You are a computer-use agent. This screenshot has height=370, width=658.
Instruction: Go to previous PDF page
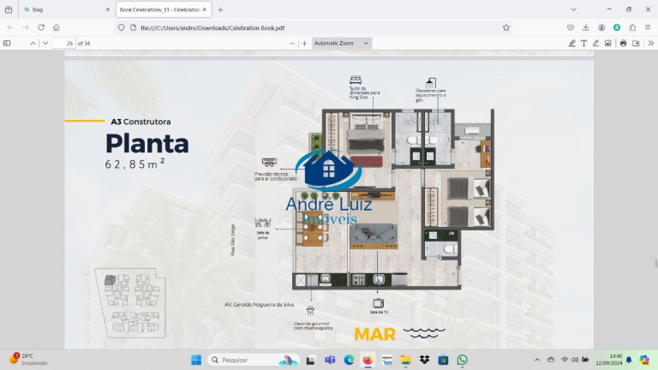(33, 43)
